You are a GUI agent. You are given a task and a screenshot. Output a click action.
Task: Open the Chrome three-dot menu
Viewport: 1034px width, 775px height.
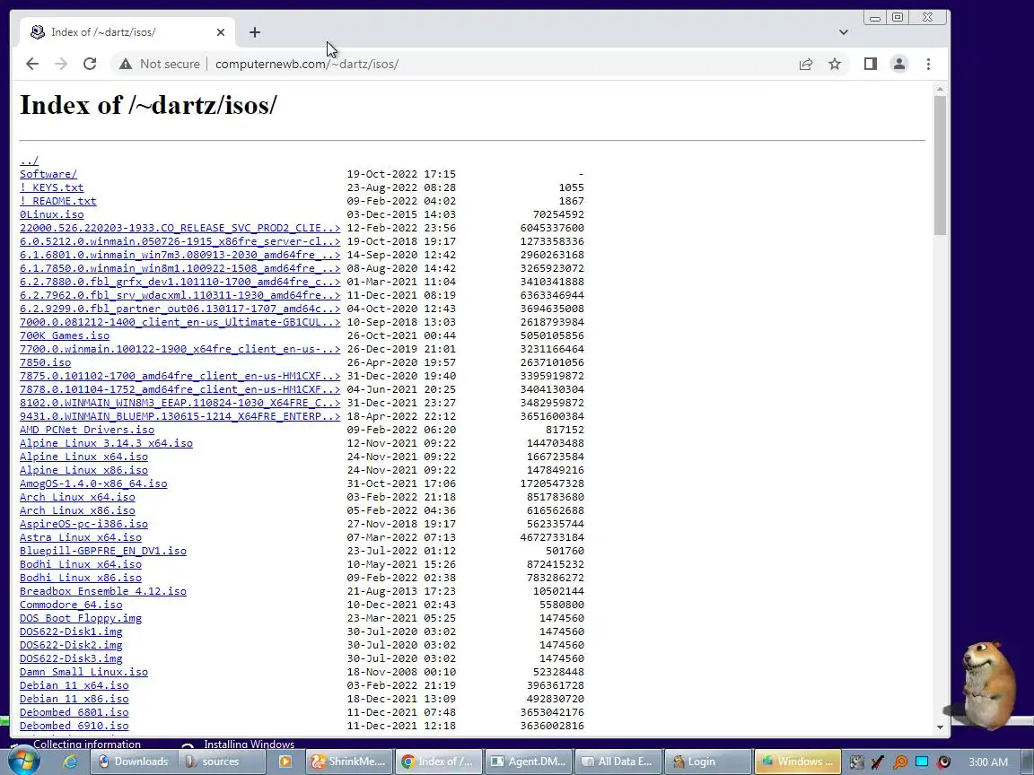(x=928, y=64)
